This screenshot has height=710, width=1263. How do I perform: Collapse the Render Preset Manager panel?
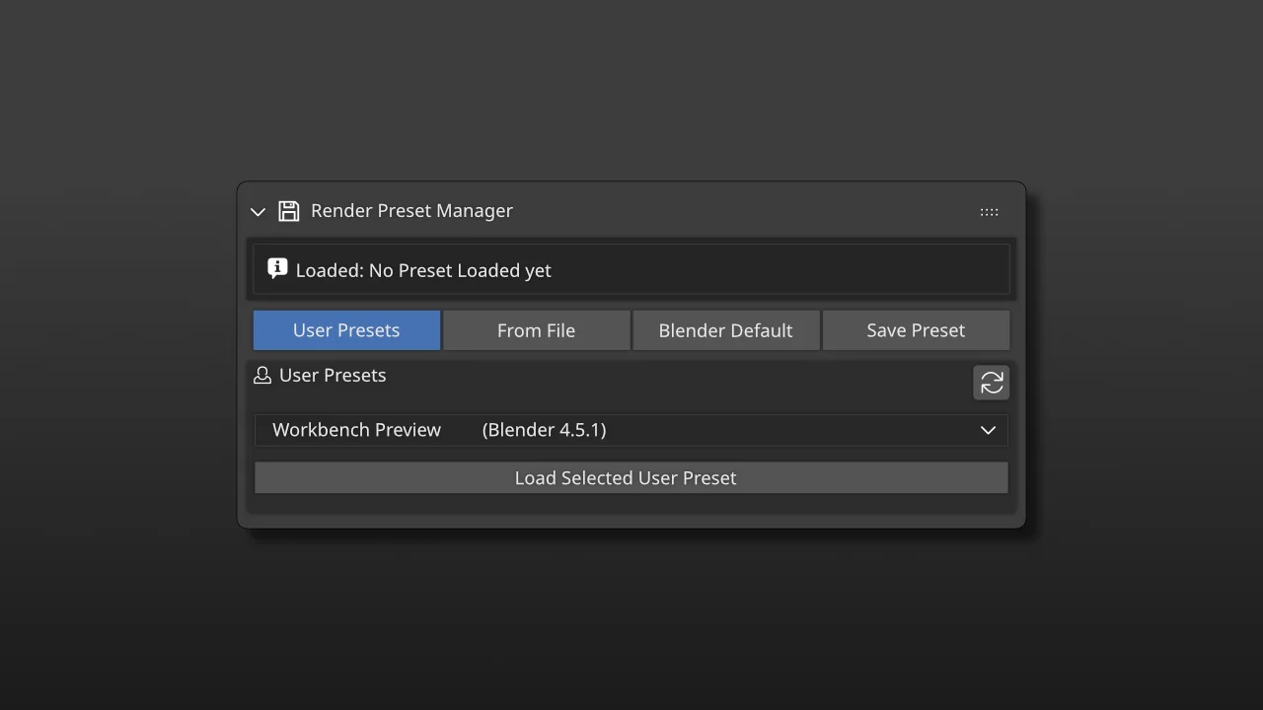point(258,212)
